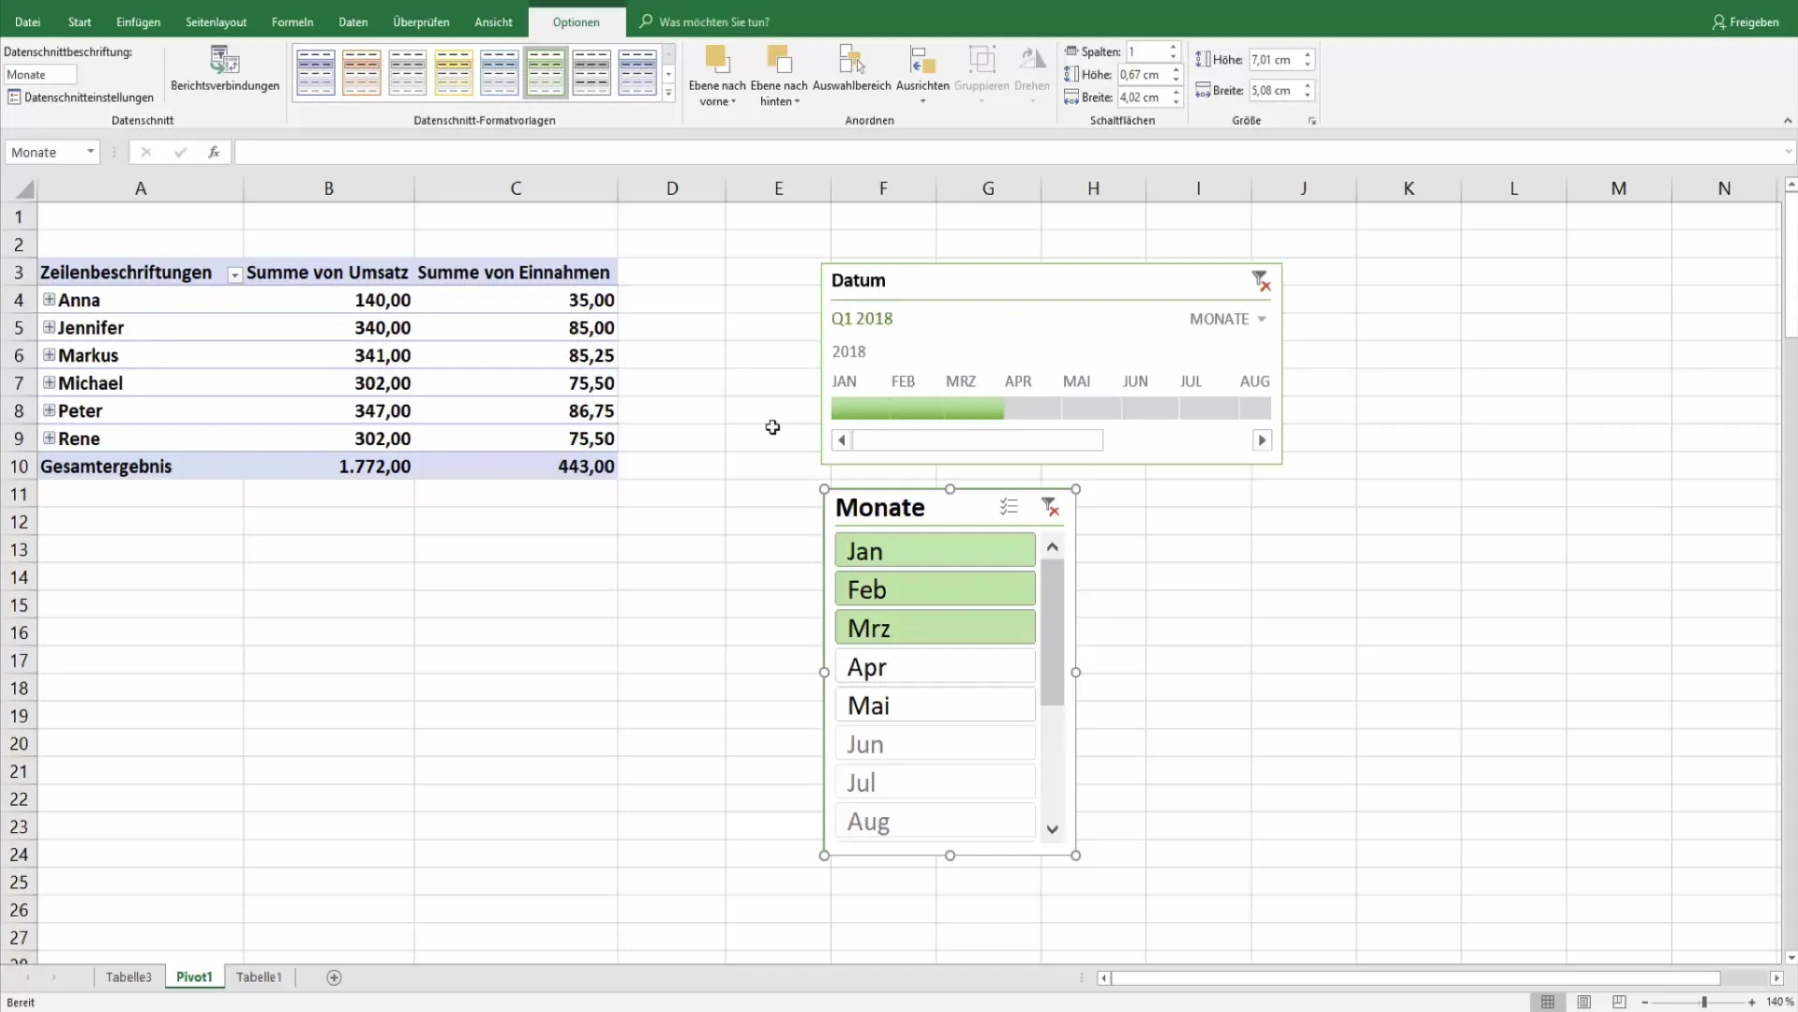The image size is (1798, 1012).
Task: Adjust the zoom slider handle
Action: [x=1704, y=1003]
